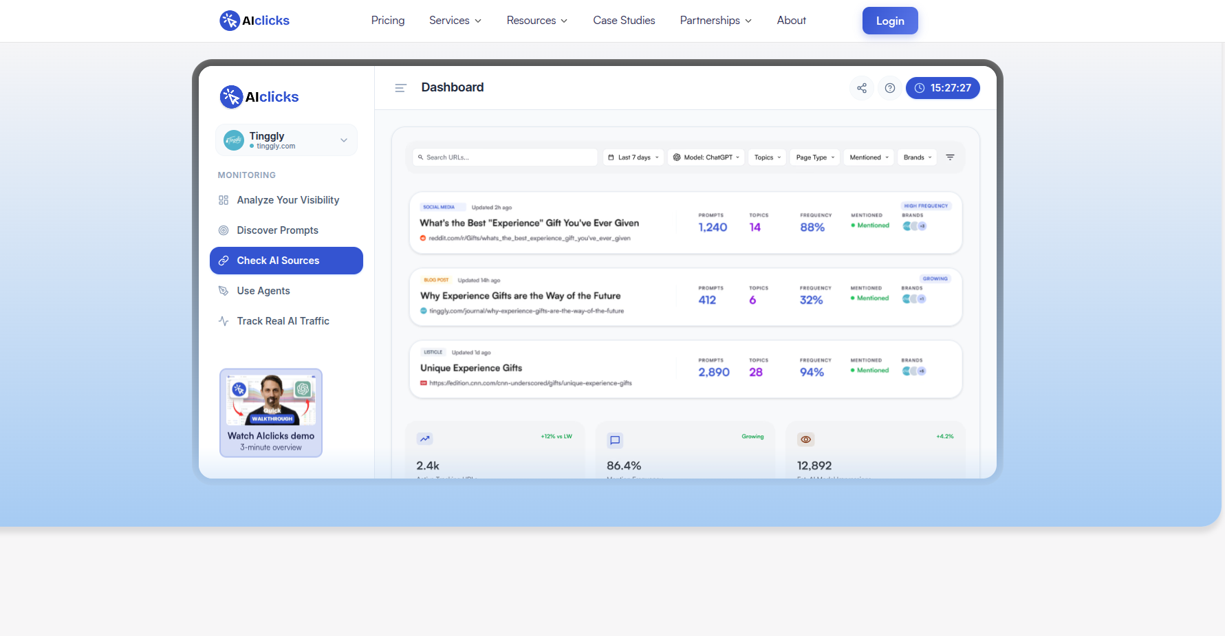1225x636 pixels.
Task: Click the GROWING badge on second card
Action: 935,278
